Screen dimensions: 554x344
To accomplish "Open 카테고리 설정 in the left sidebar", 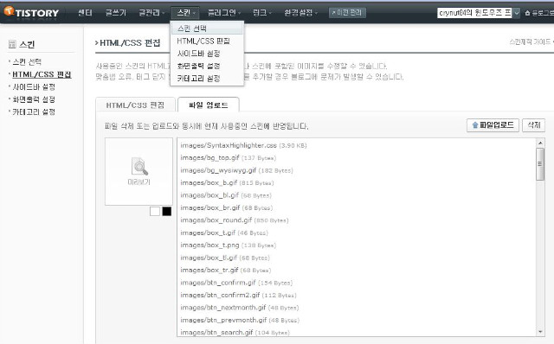I will point(34,111).
